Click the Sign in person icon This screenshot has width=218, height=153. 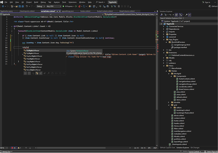(203, 2)
